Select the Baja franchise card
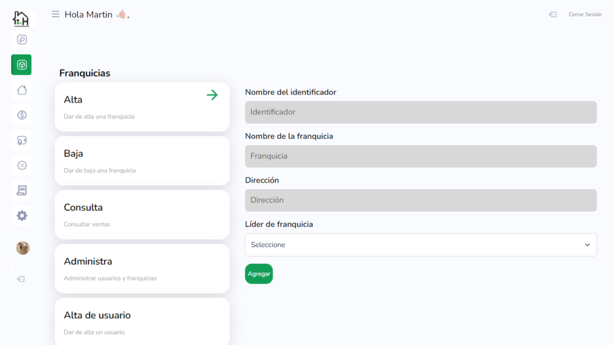 [142, 161]
